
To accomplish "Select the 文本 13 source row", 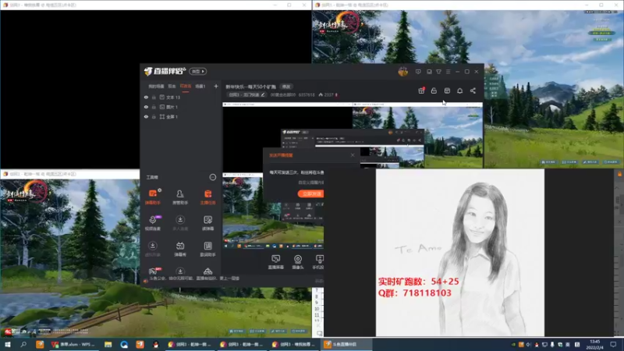I will pos(181,97).
